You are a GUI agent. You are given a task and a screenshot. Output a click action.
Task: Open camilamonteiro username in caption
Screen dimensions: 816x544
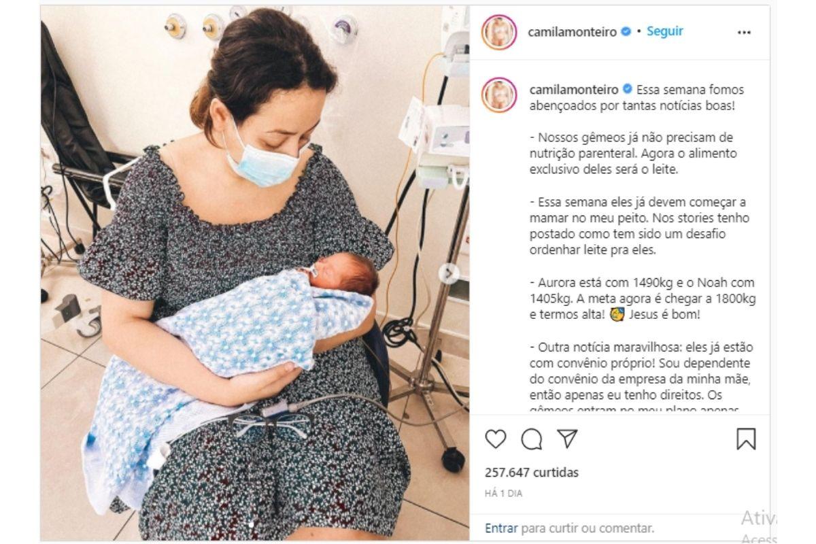pyautogui.click(x=573, y=90)
